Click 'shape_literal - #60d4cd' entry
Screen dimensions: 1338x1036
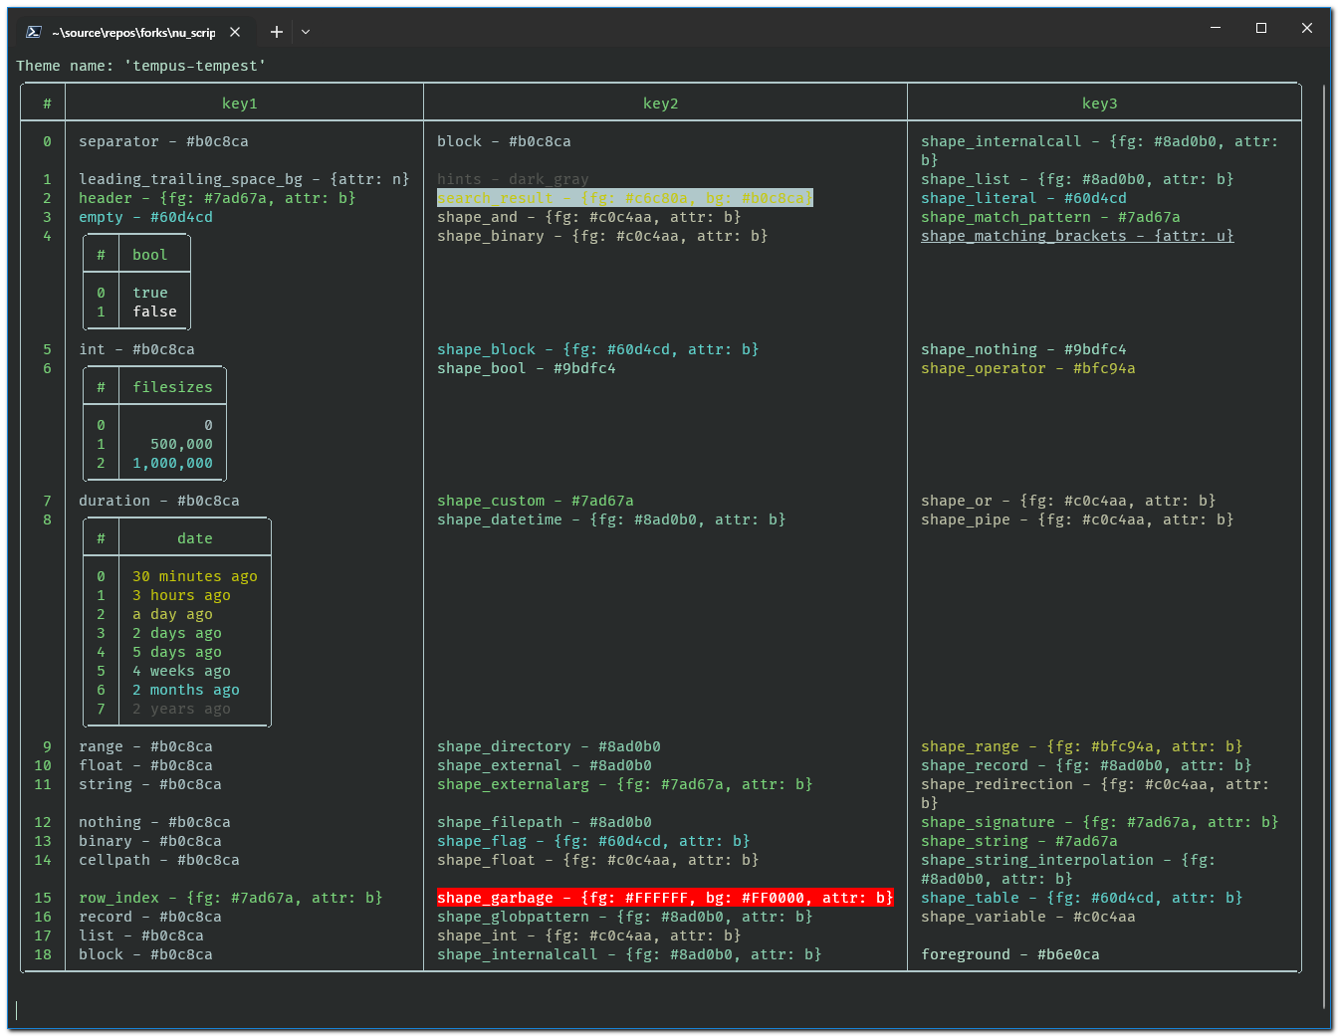point(1023,198)
